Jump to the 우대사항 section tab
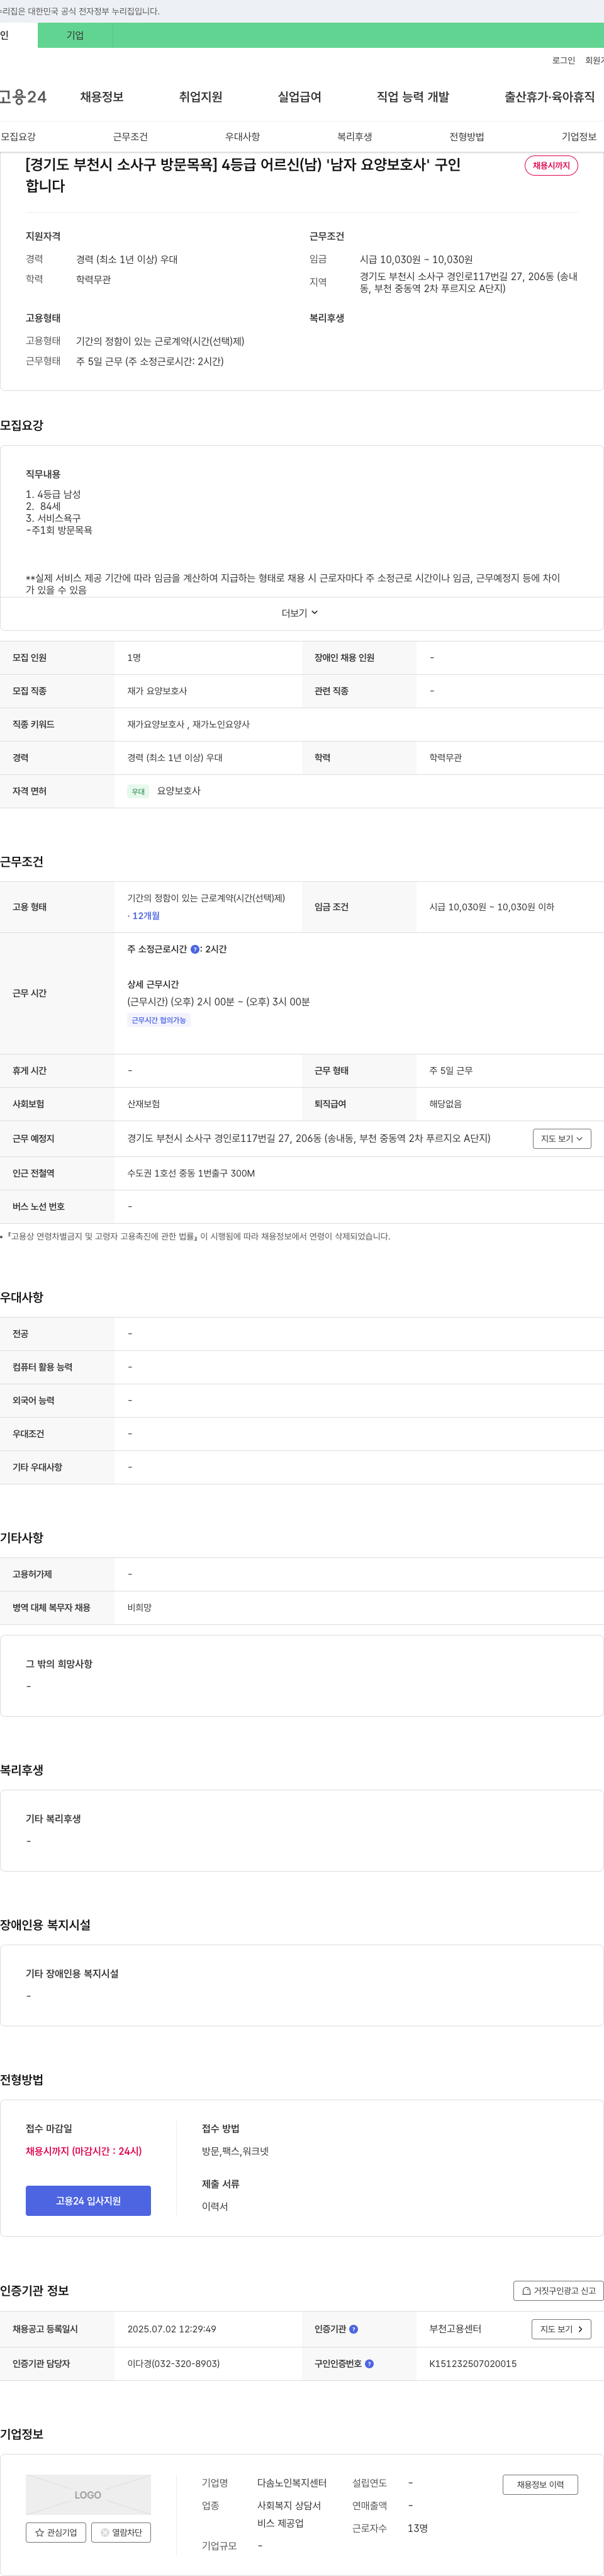Image resolution: width=604 pixels, height=2576 pixels. click(242, 137)
